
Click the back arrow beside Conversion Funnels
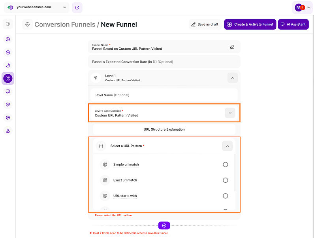pyautogui.click(x=27, y=24)
